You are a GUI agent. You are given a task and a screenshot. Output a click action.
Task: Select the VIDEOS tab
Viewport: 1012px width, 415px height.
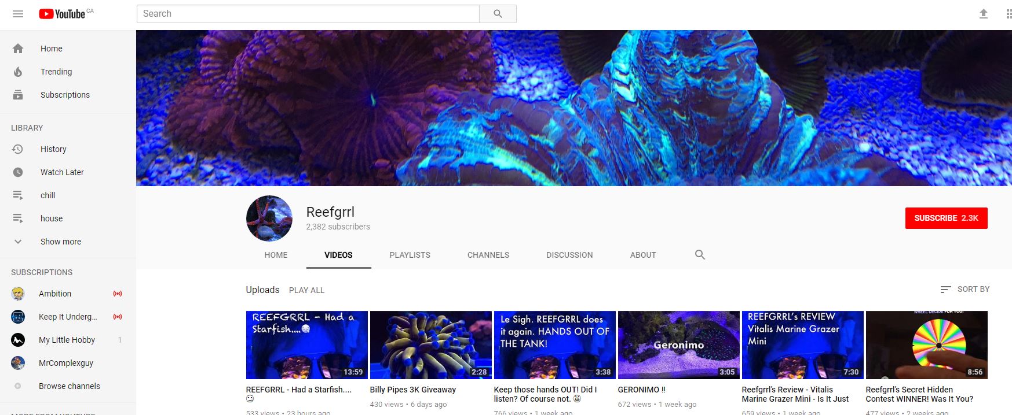338,255
